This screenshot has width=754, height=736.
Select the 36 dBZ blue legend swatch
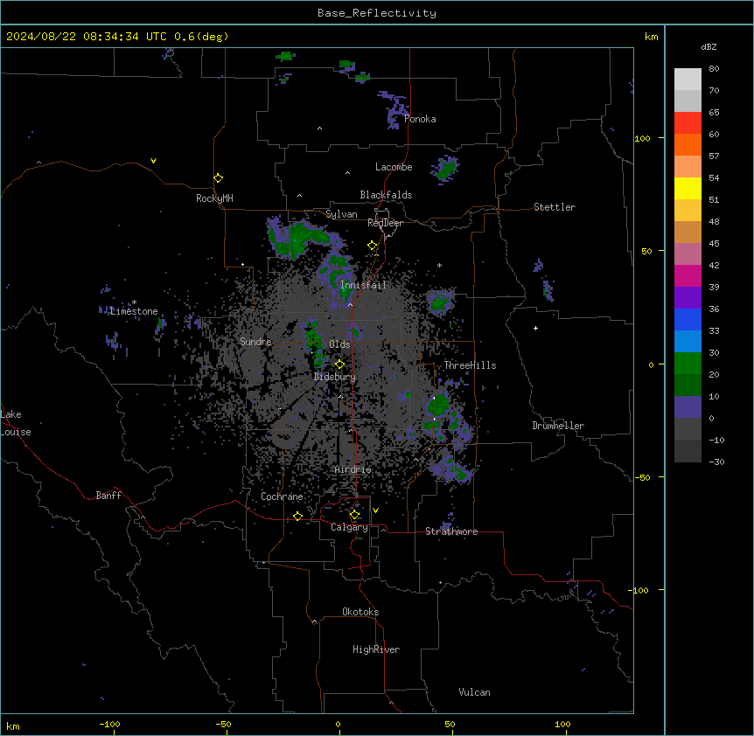point(688,319)
